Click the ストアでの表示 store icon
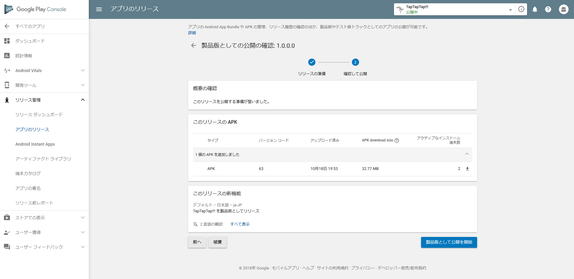This screenshot has width=574, height=279. pos(7,217)
